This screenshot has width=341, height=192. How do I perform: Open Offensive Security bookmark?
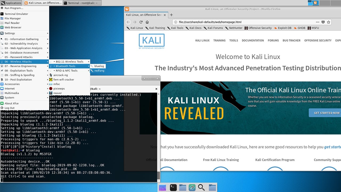(x=258, y=28)
